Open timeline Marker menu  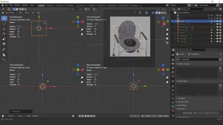pyautogui.click(x=35, y=116)
